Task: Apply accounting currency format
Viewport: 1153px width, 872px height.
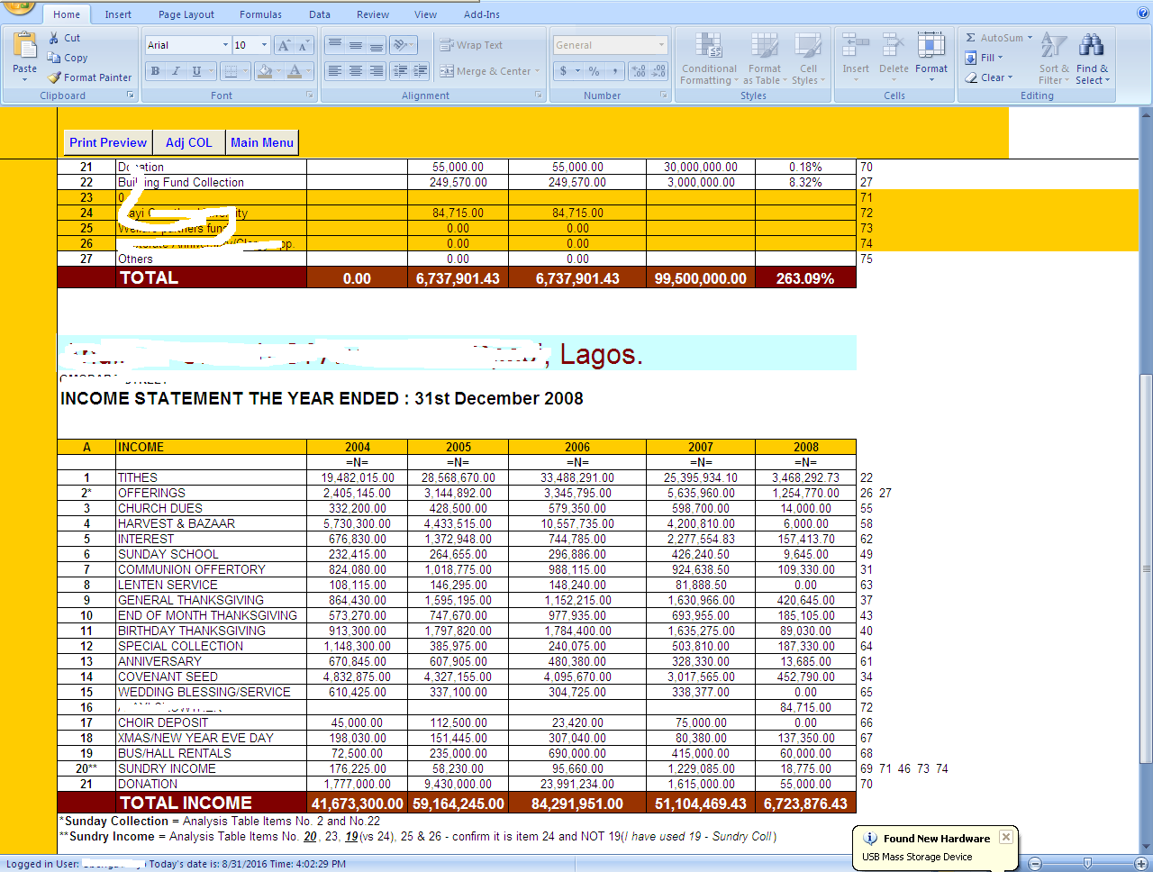Action: coord(564,71)
